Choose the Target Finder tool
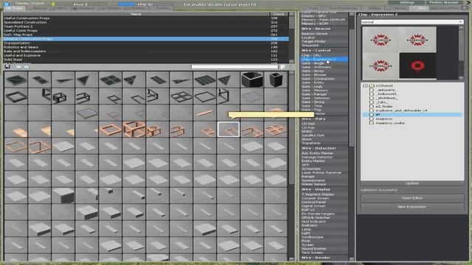The height and width of the screenshot is (265, 472). click(x=324, y=41)
